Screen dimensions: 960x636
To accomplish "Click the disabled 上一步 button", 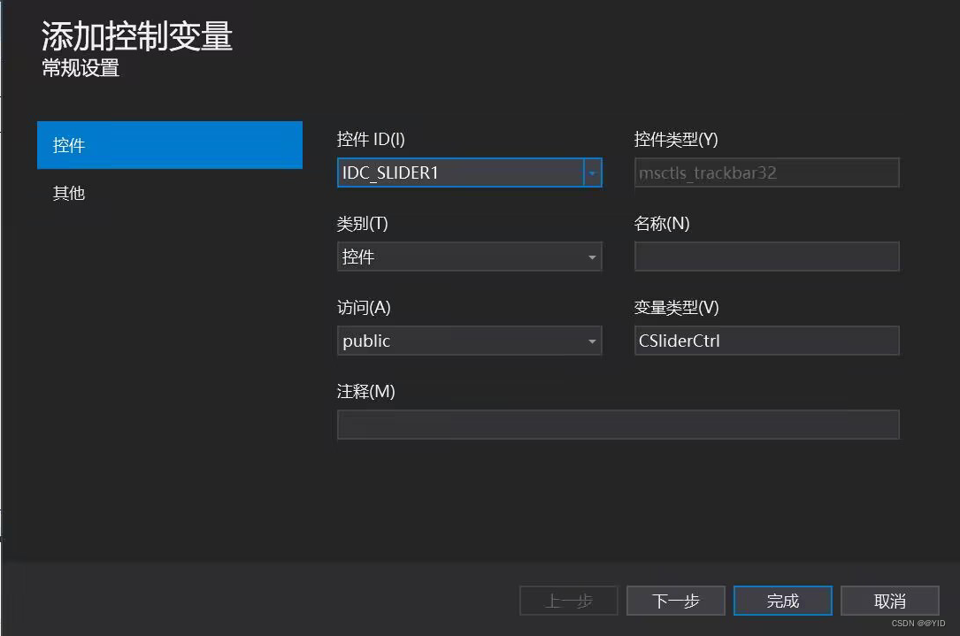I will 568,601.
